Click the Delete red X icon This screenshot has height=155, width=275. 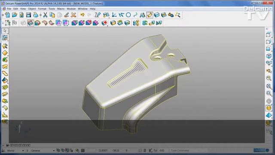click(x=73, y=15)
